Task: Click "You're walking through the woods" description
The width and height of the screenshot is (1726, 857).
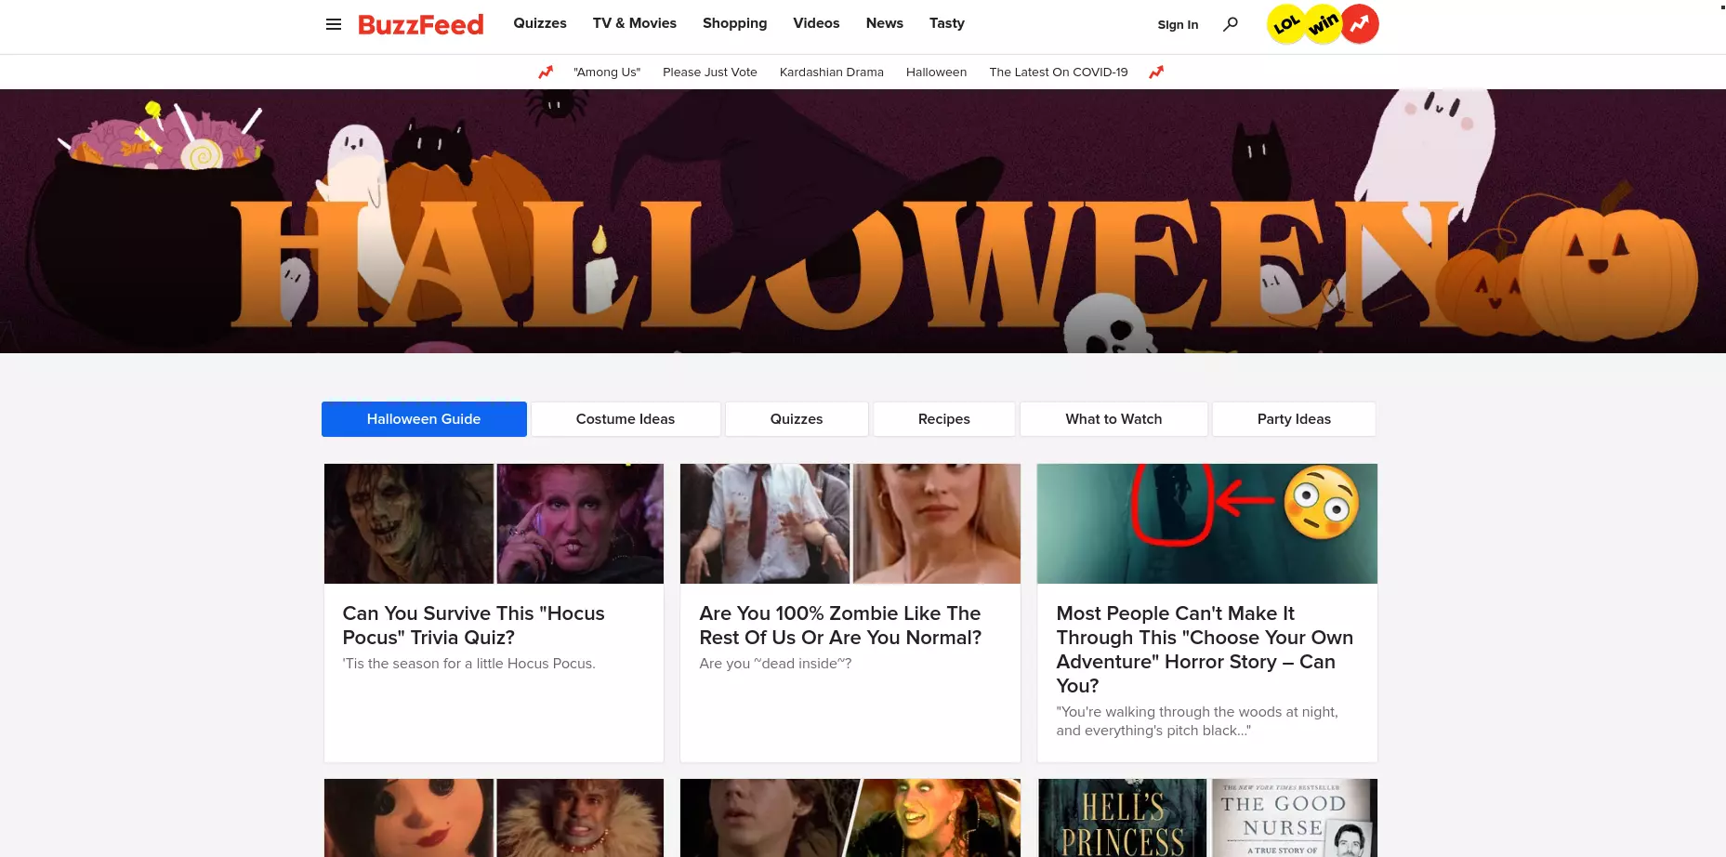Action: [x=1197, y=721]
